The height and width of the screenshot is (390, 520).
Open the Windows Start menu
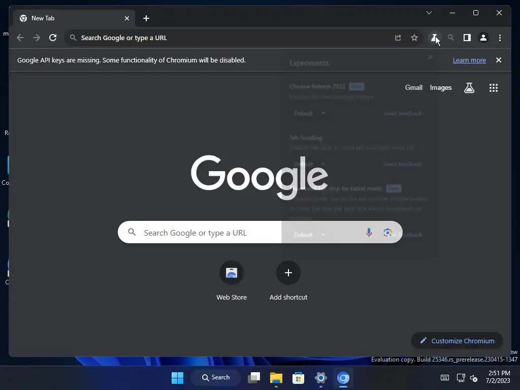click(177, 378)
